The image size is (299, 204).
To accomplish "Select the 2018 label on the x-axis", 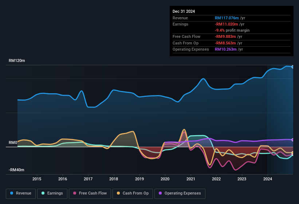I will pyautogui.click(x=114, y=179).
